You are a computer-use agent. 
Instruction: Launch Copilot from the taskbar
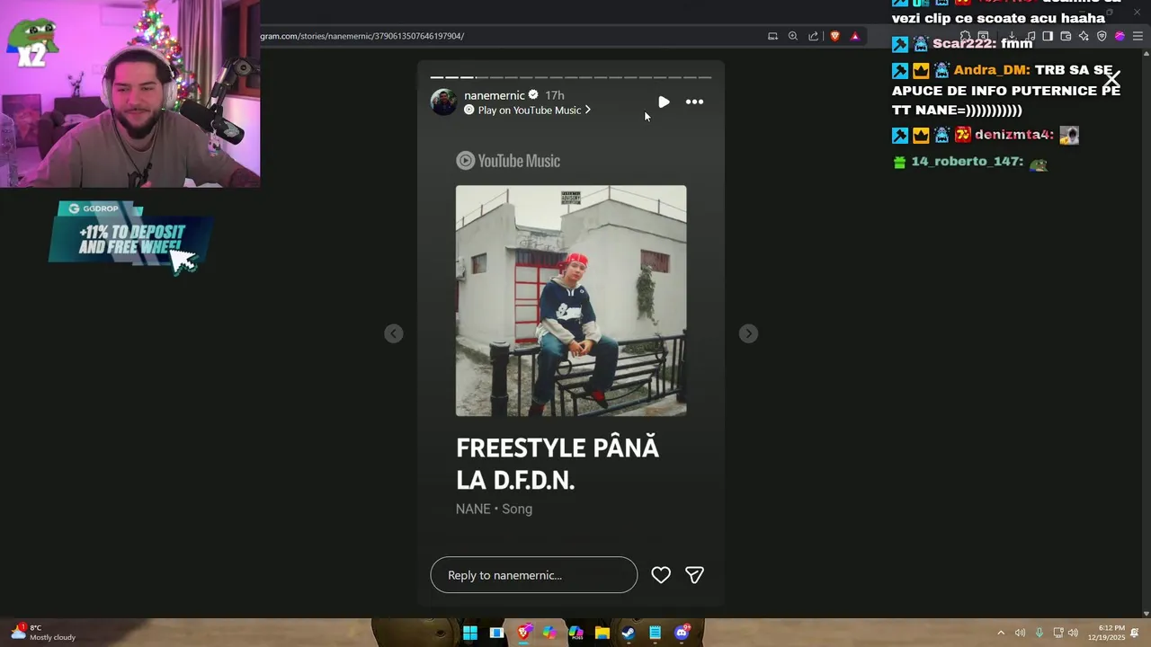pyautogui.click(x=549, y=633)
